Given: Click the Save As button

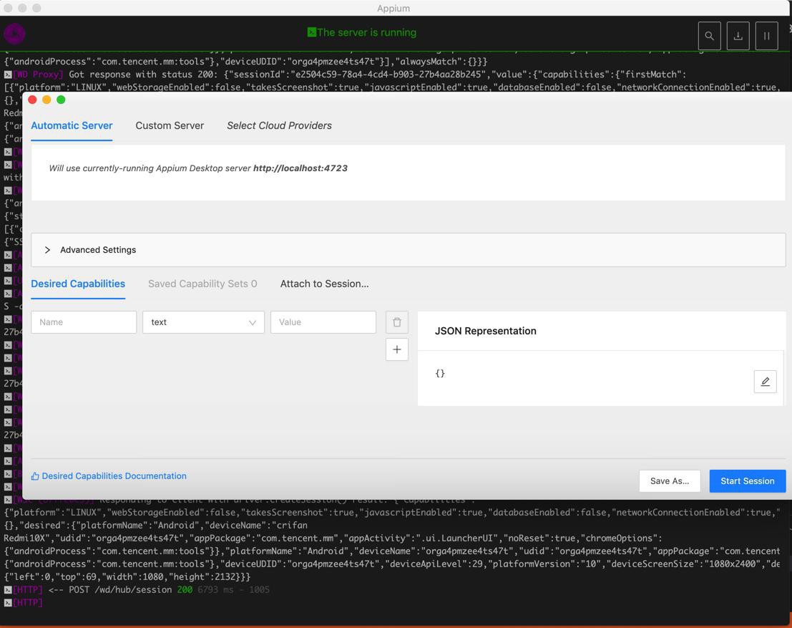Looking at the screenshot, I should 670,481.
